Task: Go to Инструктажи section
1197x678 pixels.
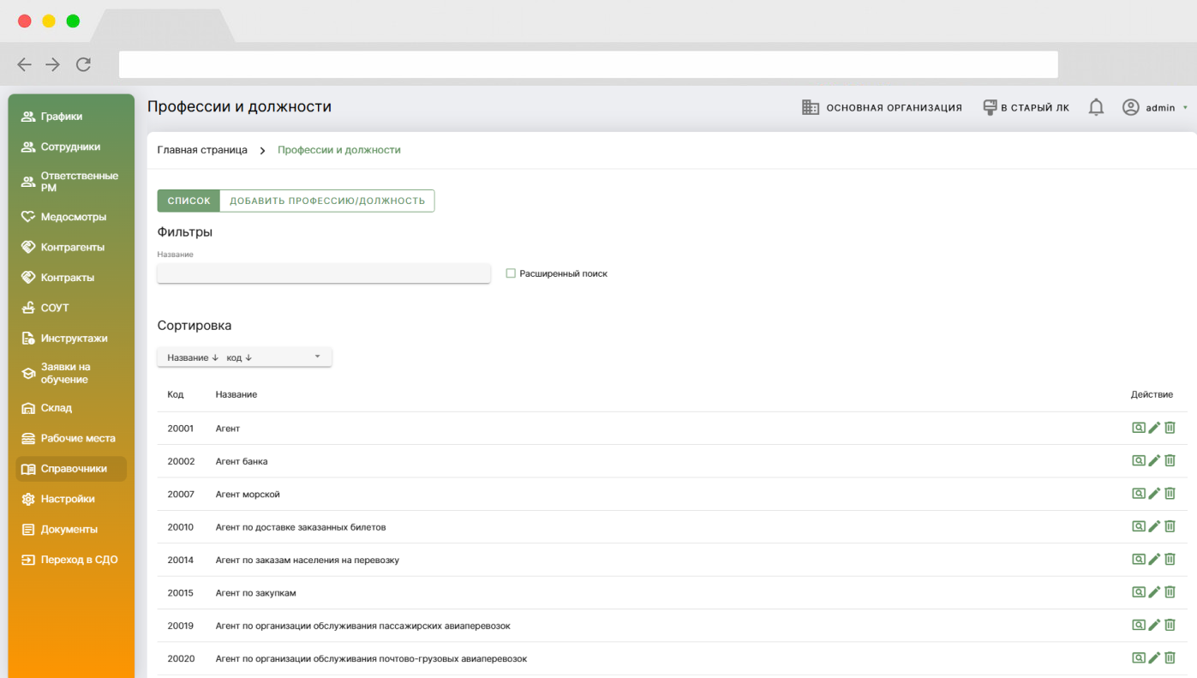Action: pos(71,339)
